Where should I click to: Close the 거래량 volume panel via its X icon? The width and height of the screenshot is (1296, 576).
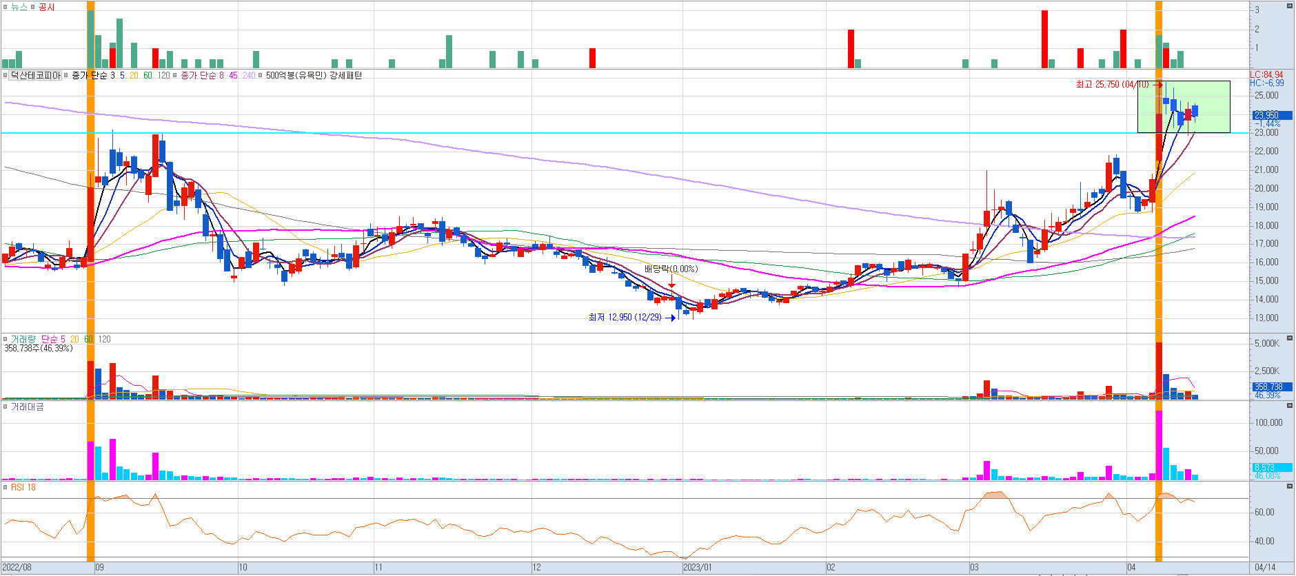1290,338
